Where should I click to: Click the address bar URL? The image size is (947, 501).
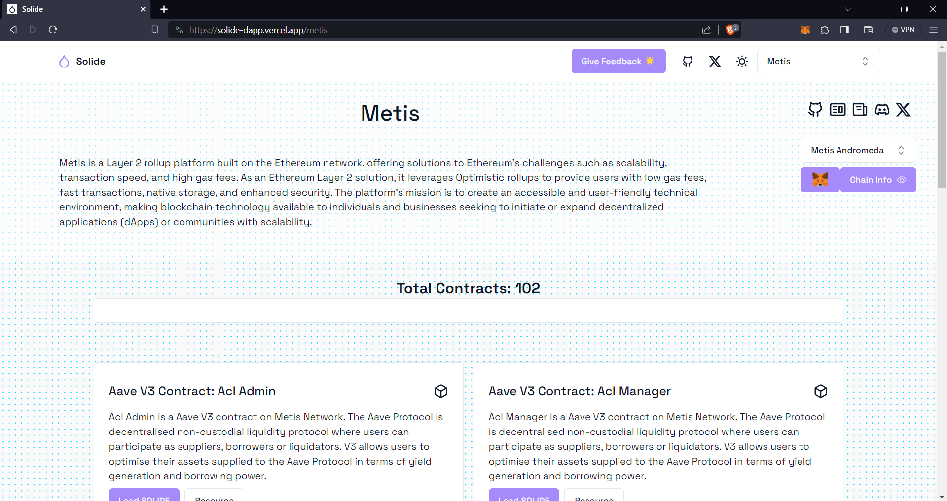tap(258, 30)
